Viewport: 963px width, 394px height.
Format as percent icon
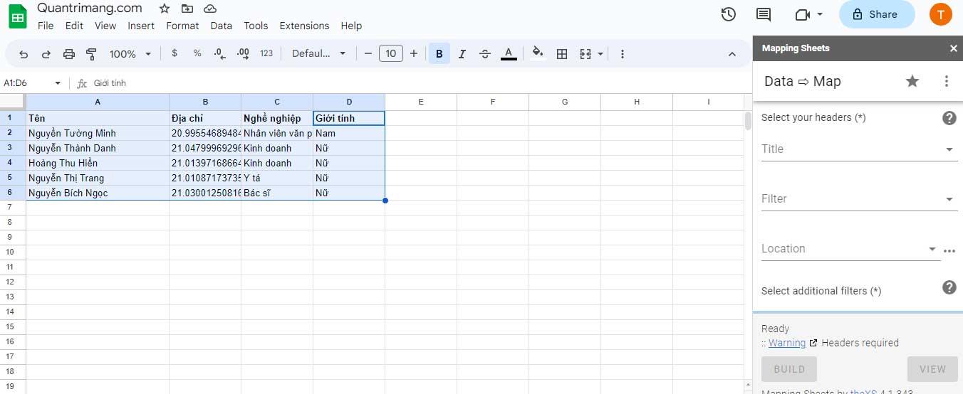(x=197, y=53)
